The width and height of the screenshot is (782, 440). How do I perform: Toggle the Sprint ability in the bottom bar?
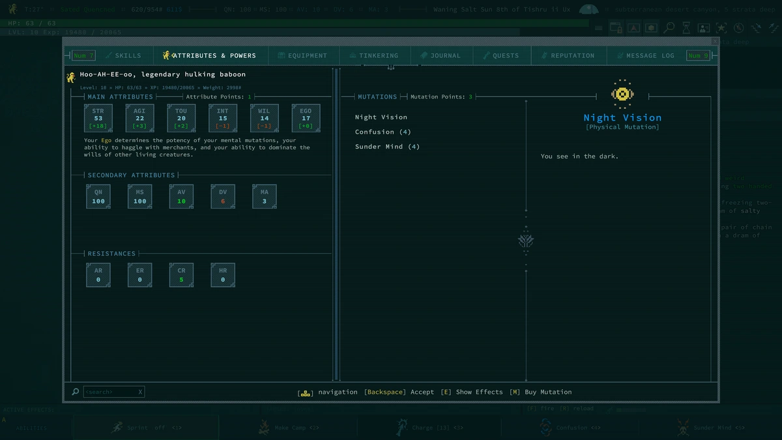(x=145, y=428)
